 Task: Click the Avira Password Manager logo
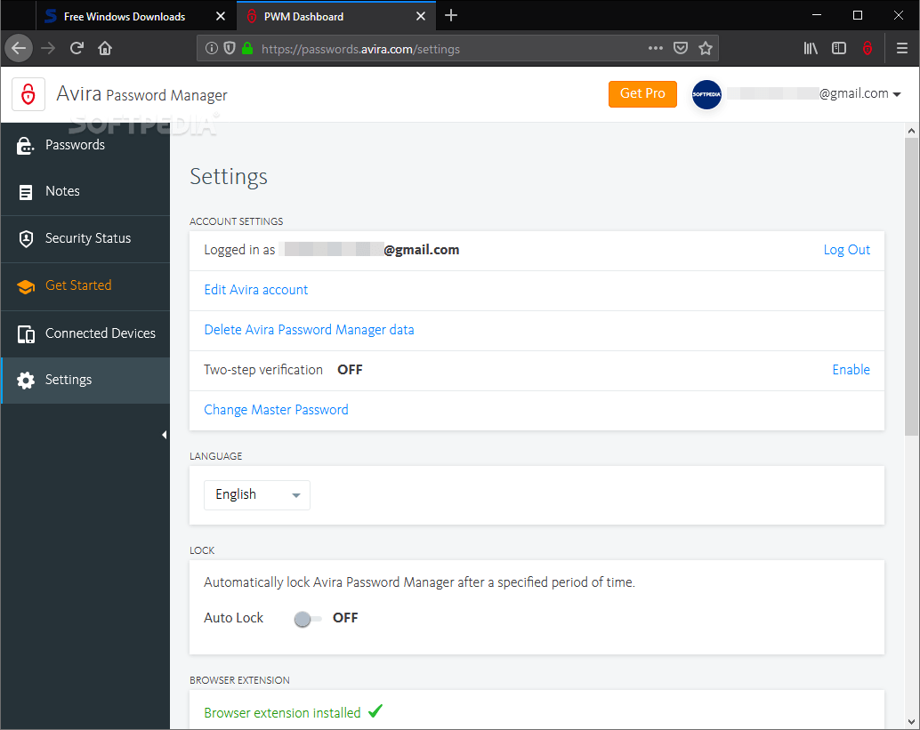(x=28, y=94)
